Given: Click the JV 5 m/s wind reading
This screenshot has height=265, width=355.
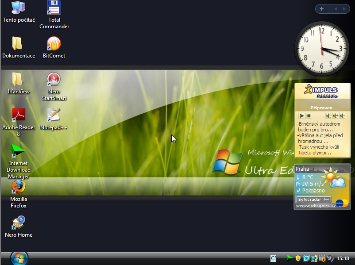Looking at the screenshot, I should 313,184.
